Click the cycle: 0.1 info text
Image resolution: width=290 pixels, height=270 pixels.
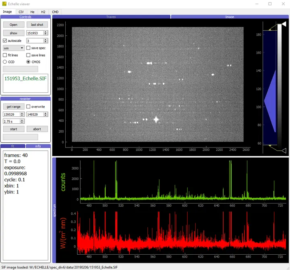tap(14, 180)
